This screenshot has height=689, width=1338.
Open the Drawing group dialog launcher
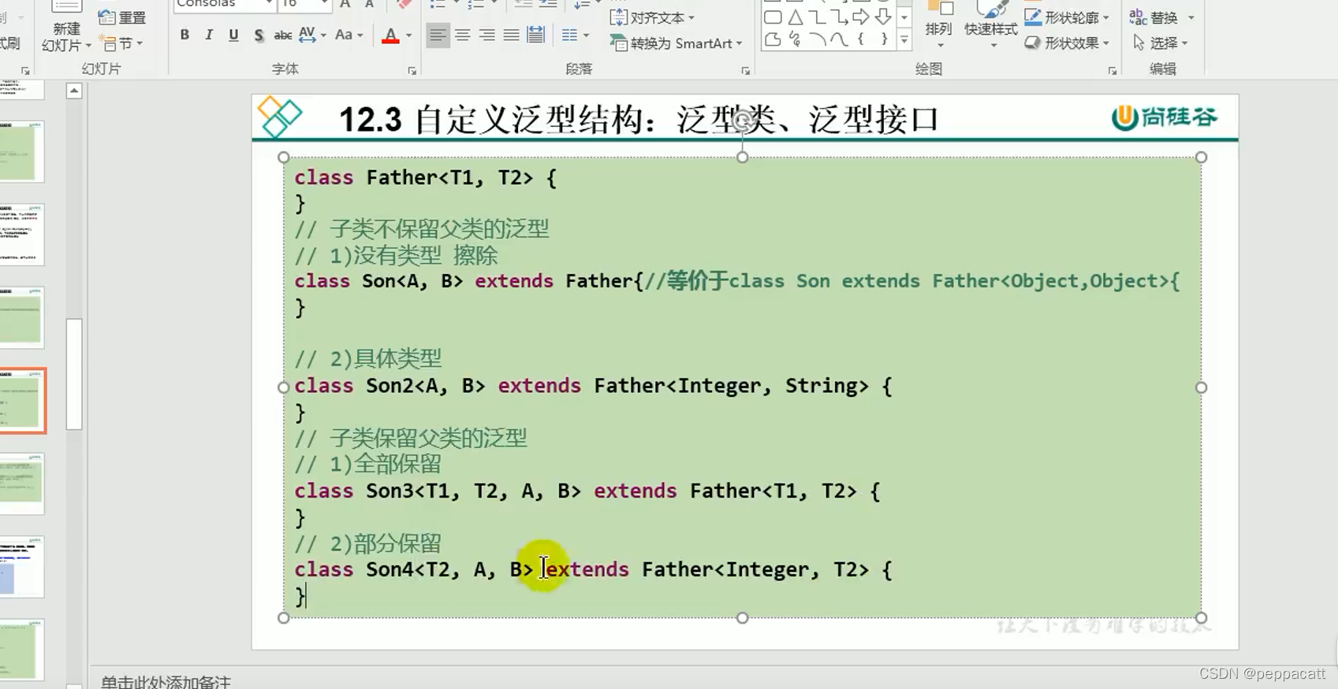[x=1113, y=71]
